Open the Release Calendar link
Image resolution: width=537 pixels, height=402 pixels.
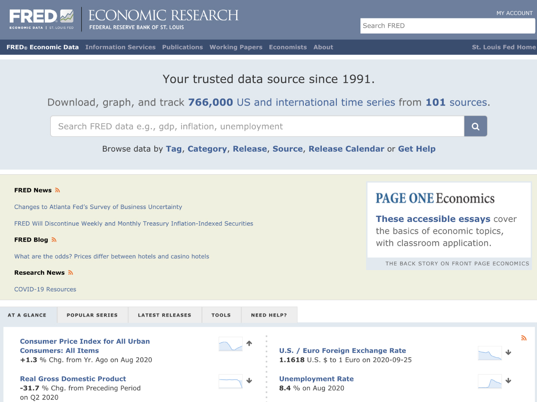[346, 149]
